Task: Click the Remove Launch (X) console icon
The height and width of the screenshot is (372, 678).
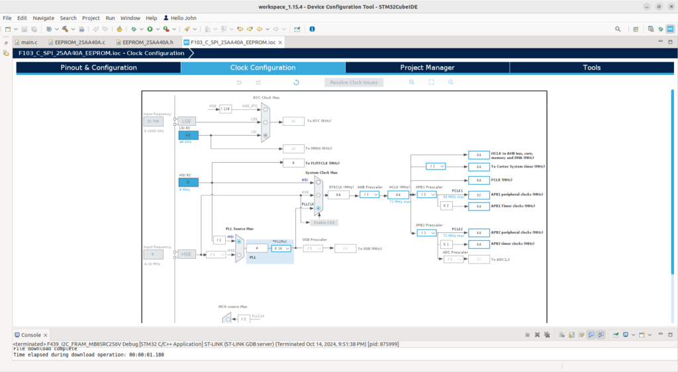Action: click(x=537, y=335)
